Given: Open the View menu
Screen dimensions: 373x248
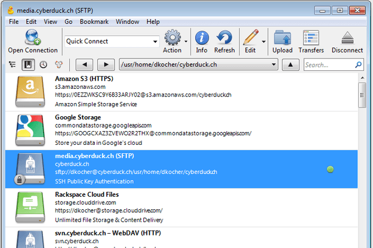Looking at the screenshot, I should [x=50, y=21].
